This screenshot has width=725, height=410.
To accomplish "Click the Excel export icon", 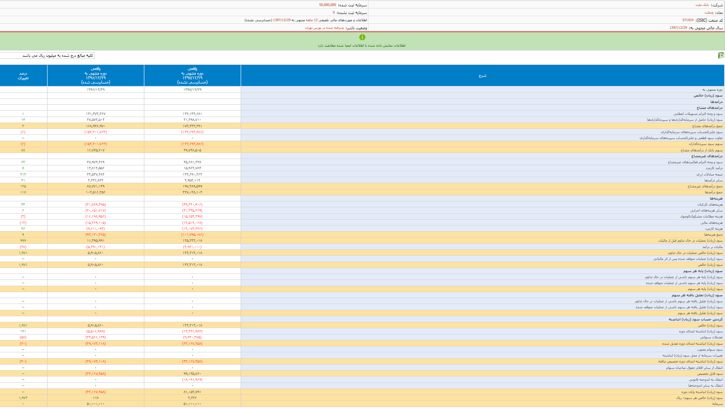I will click(x=720, y=56).
